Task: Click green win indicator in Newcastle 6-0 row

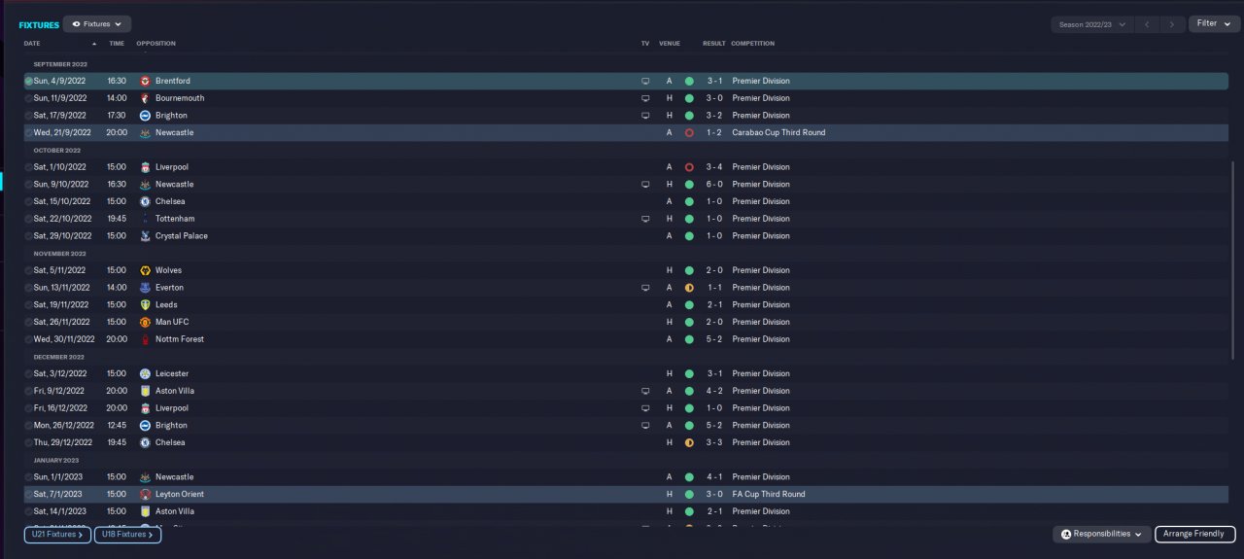Action: tap(689, 184)
